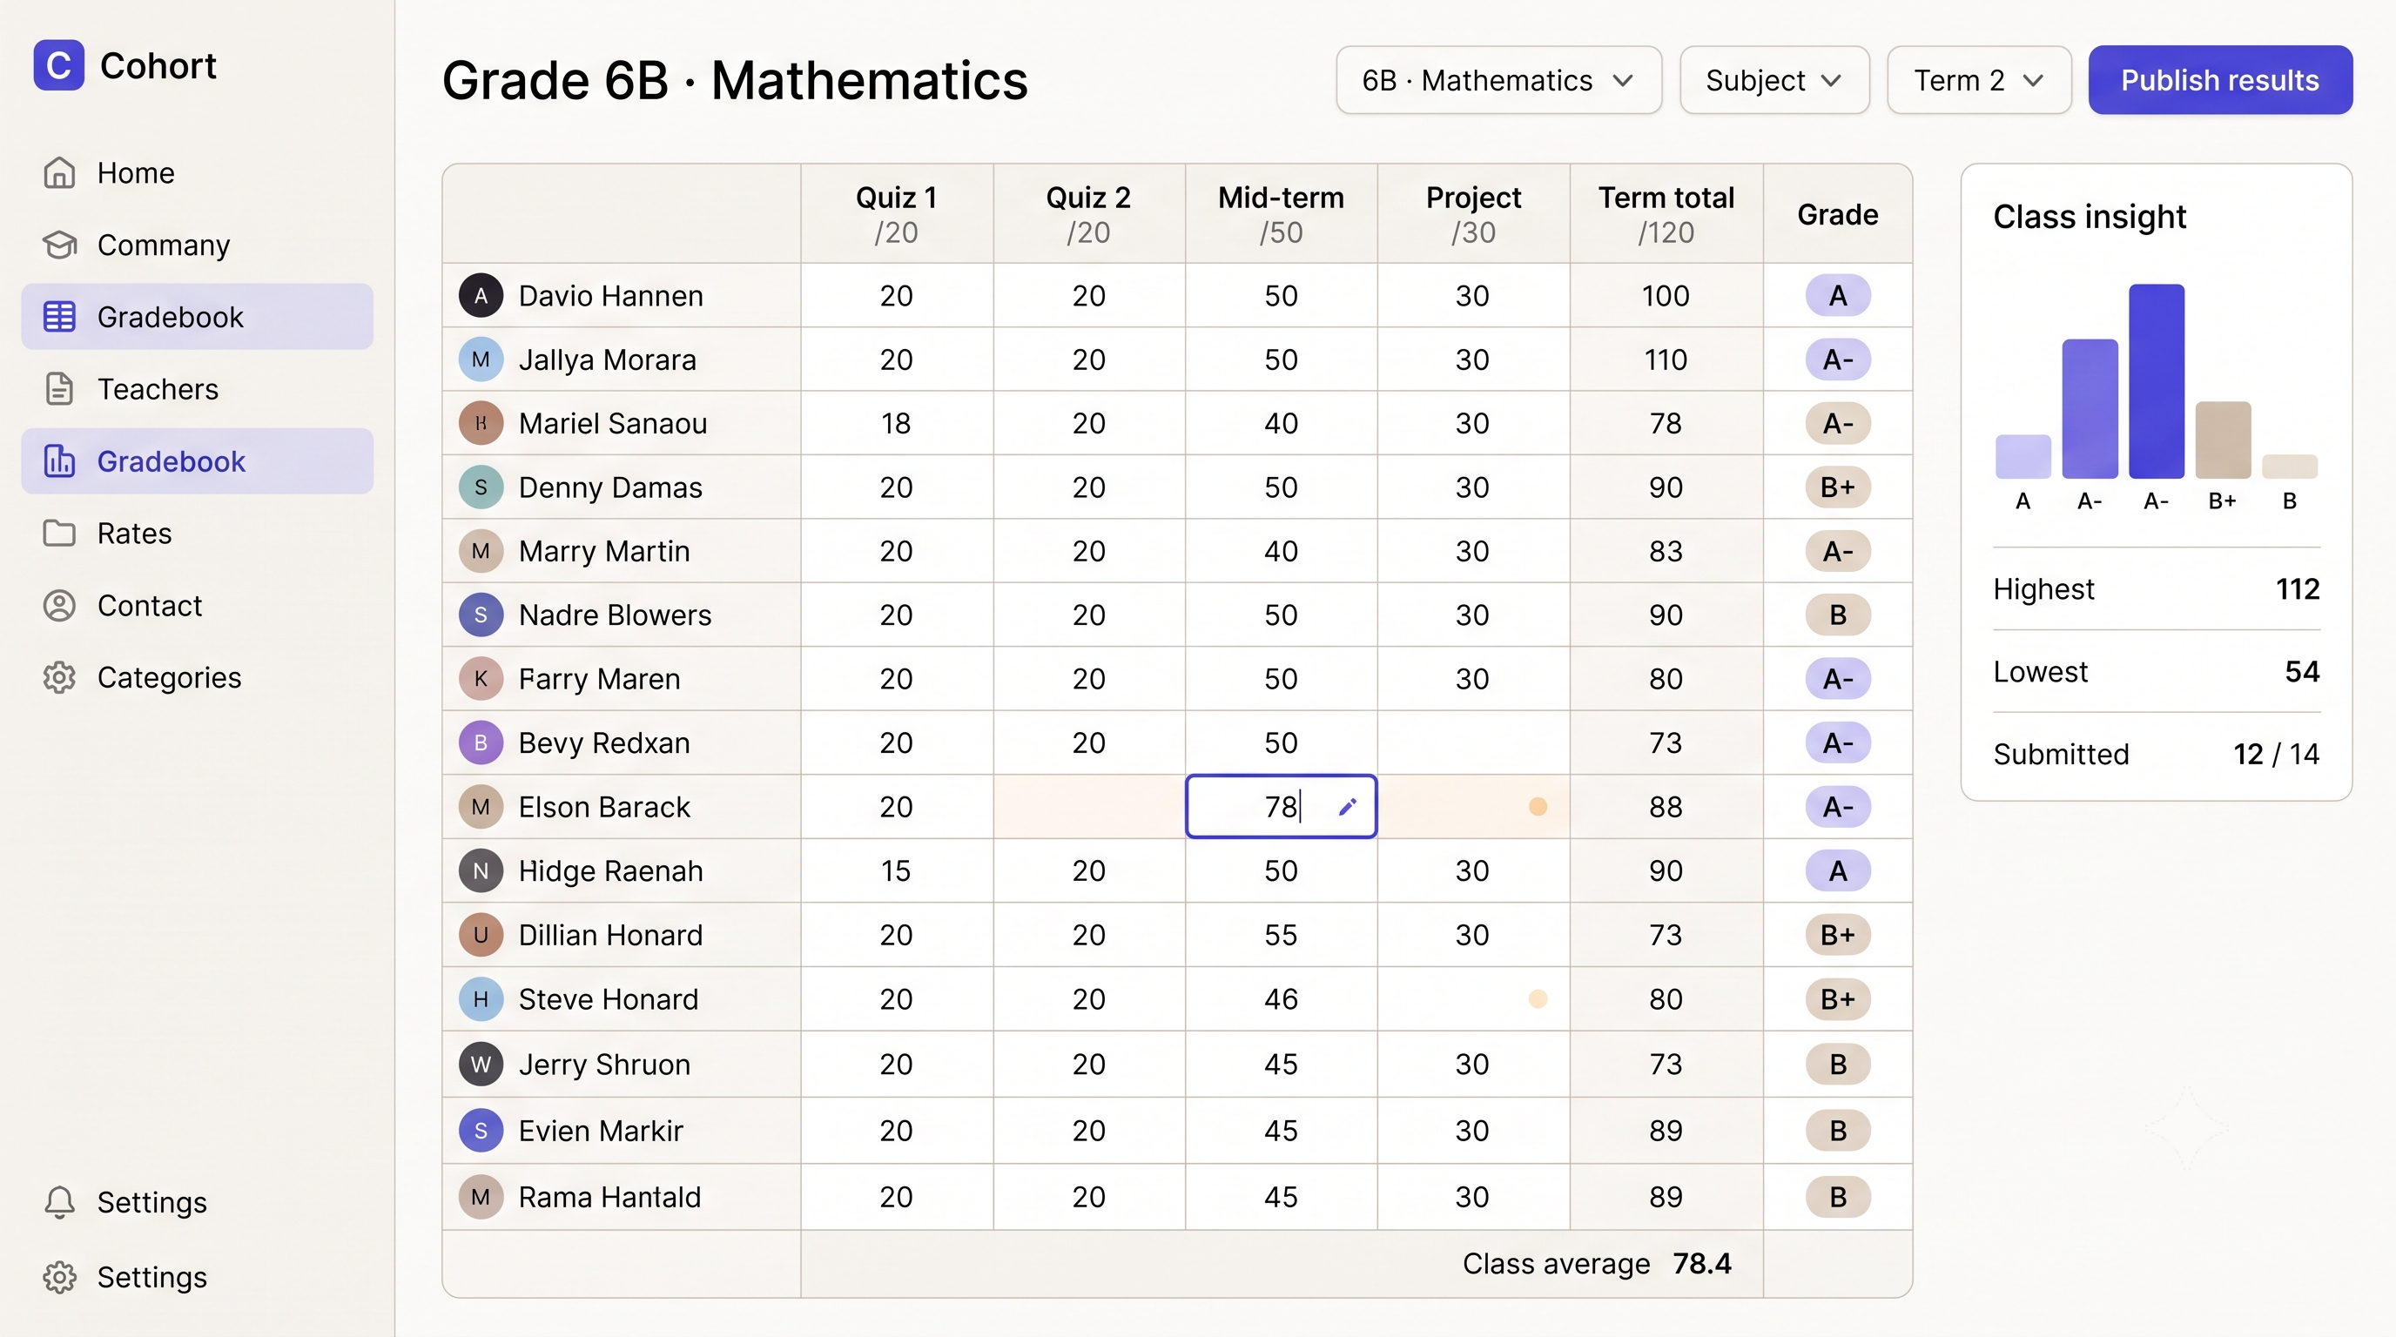This screenshot has height=1337, width=2396.
Task: Click the graduation cap icon beside Commany
Action: tap(59, 245)
